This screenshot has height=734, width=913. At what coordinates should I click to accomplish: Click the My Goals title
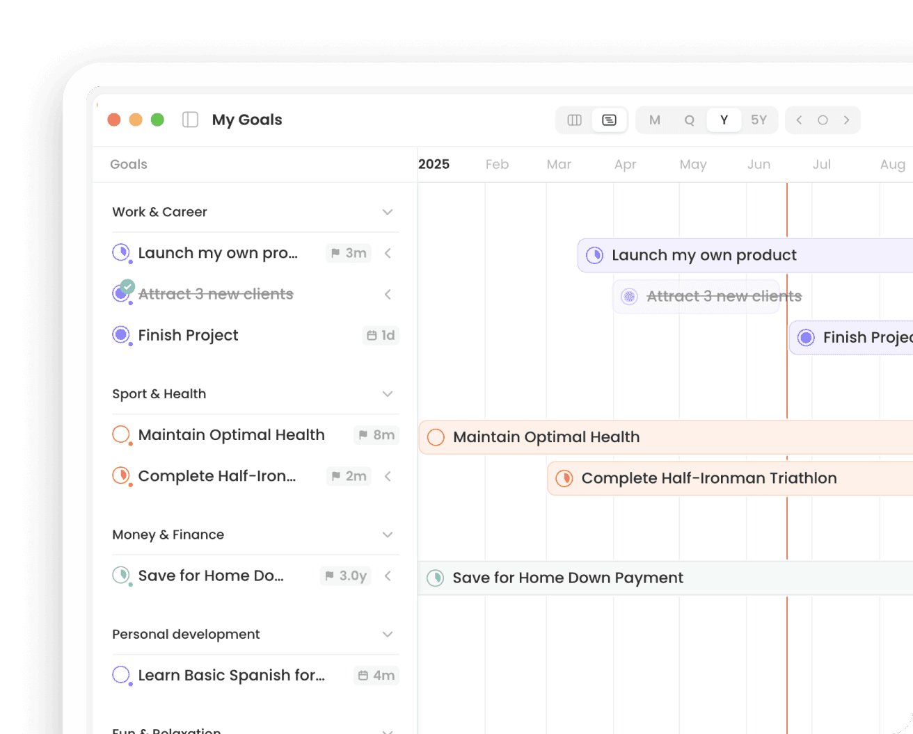[247, 120]
